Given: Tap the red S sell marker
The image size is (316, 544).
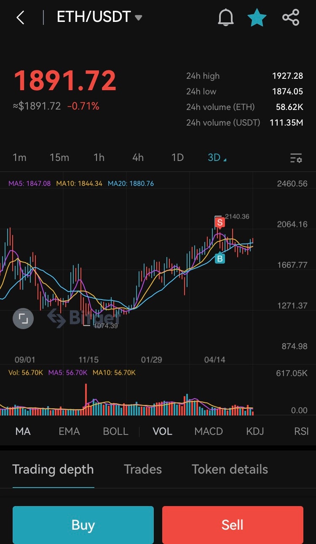Looking at the screenshot, I should pyautogui.click(x=219, y=222).
